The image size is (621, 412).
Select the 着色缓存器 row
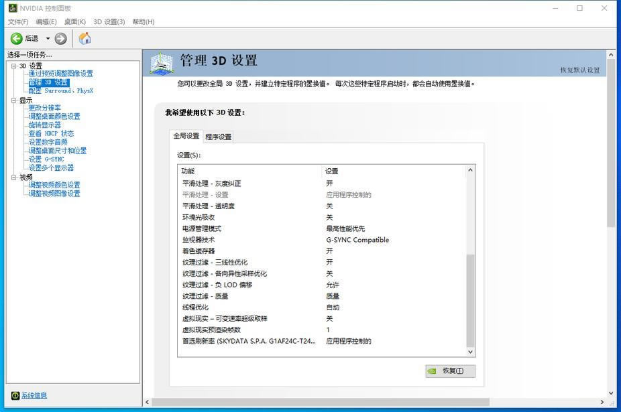click(x=323, y=251)
